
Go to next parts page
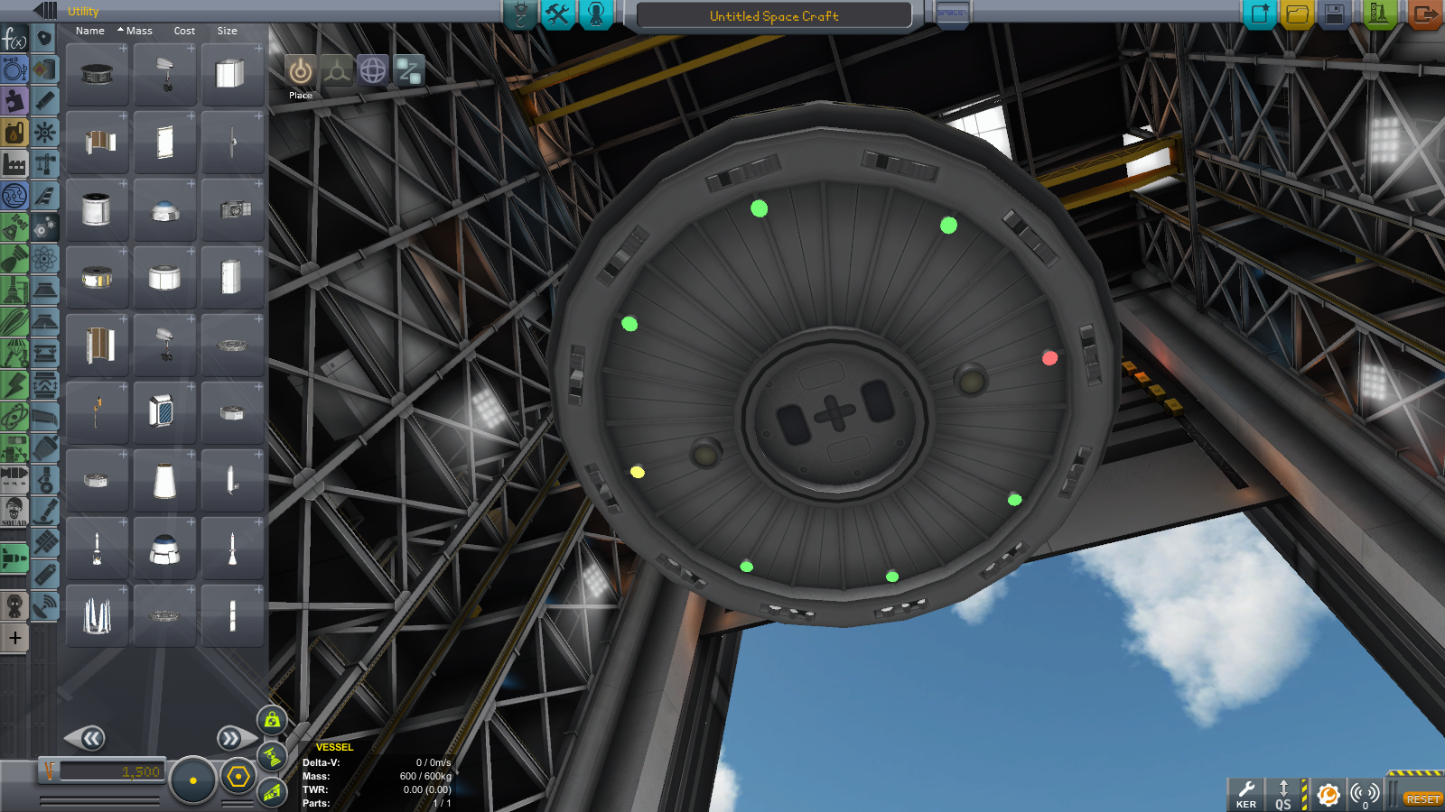coord(237,739)
